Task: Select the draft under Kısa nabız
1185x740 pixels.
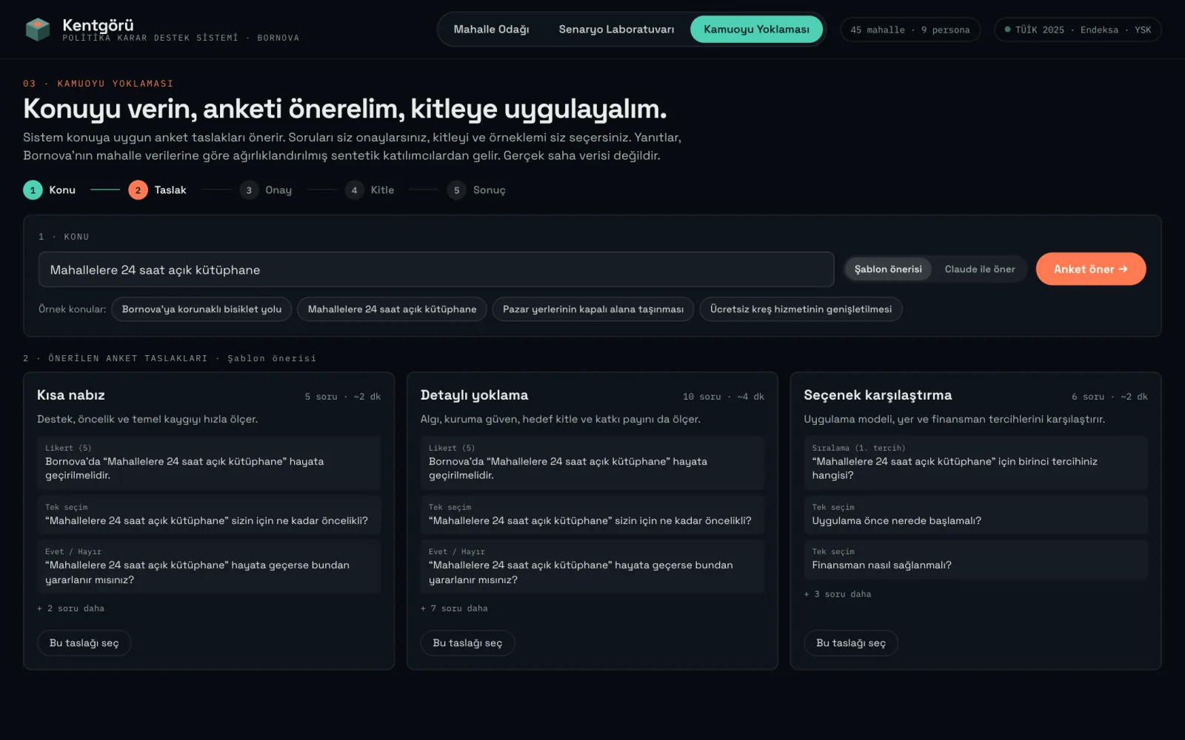Action: click(x=84, y=643)
